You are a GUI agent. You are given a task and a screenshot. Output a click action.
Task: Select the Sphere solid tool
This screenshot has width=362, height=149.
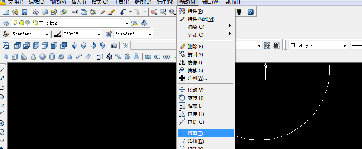pos(43,57)
